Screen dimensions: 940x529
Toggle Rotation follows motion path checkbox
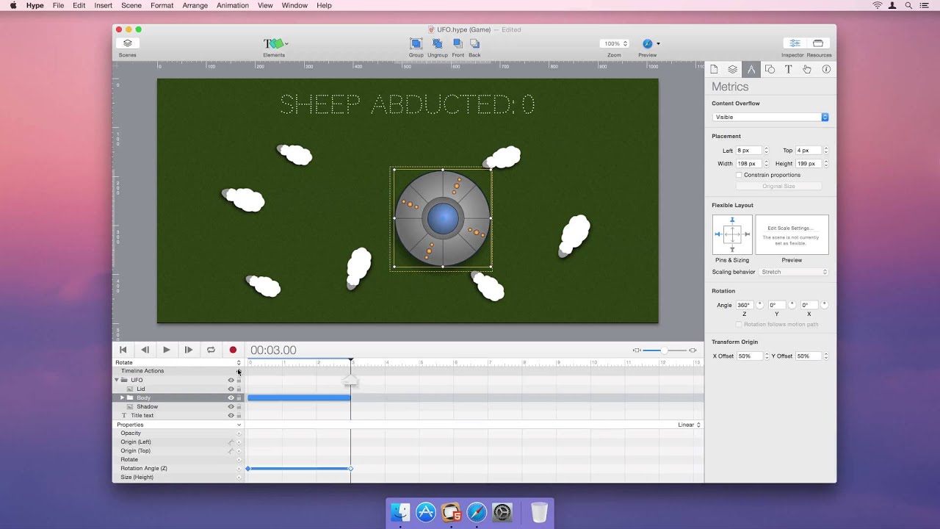tap(738, 324)
